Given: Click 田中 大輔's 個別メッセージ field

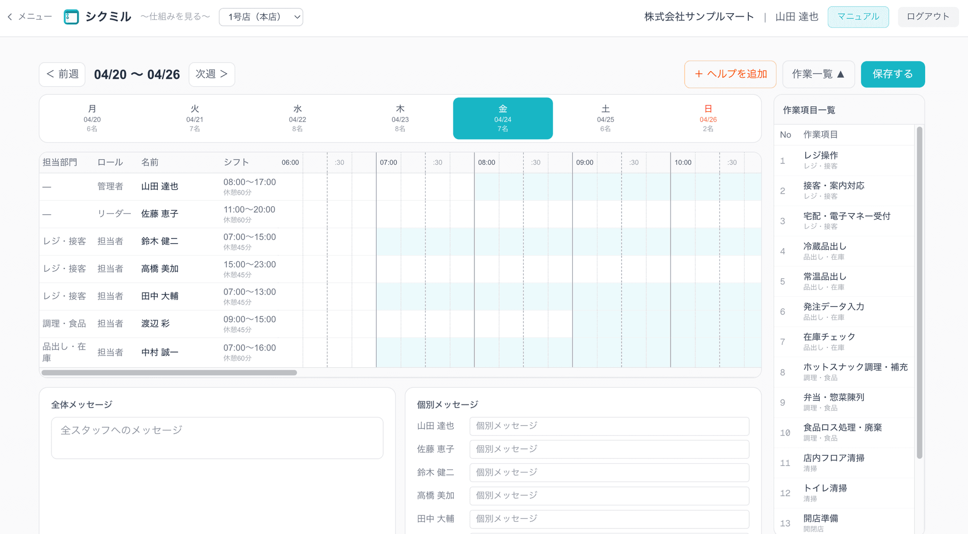Looking at the screenshot, I should 609,519.
